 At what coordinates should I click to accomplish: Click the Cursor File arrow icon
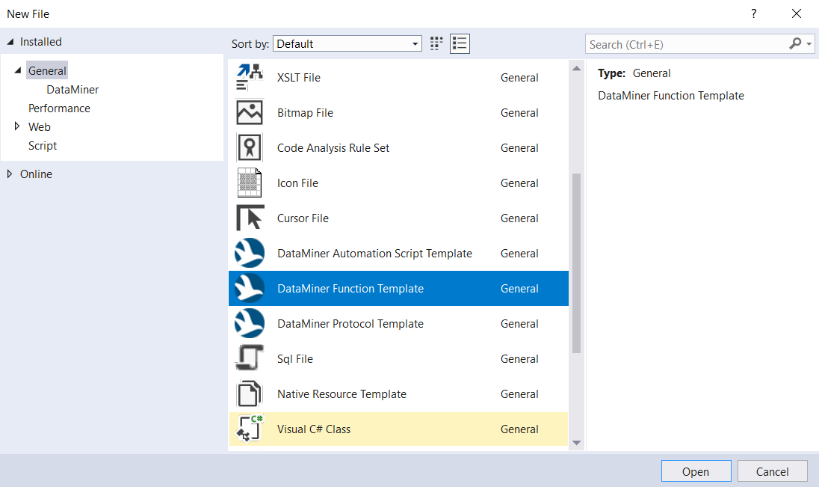point(249,218)
